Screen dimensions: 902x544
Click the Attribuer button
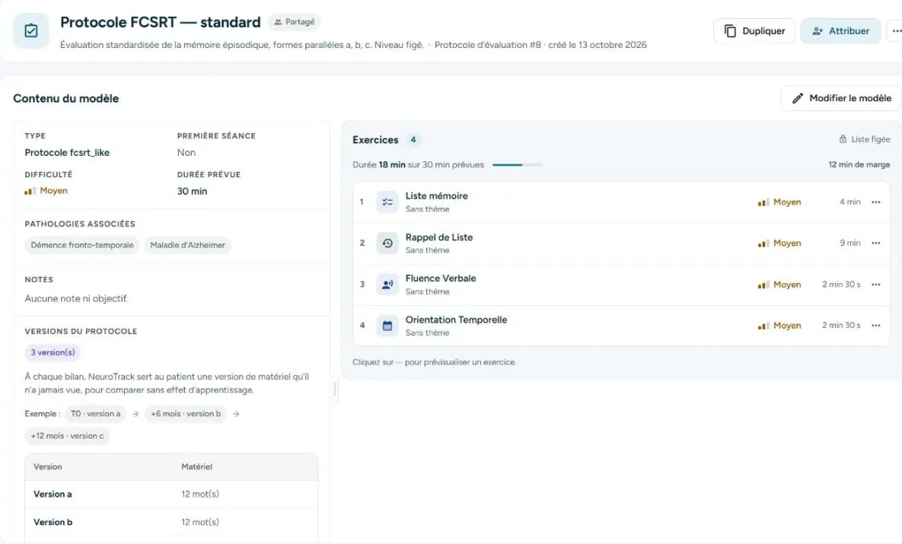coord(840,31)
